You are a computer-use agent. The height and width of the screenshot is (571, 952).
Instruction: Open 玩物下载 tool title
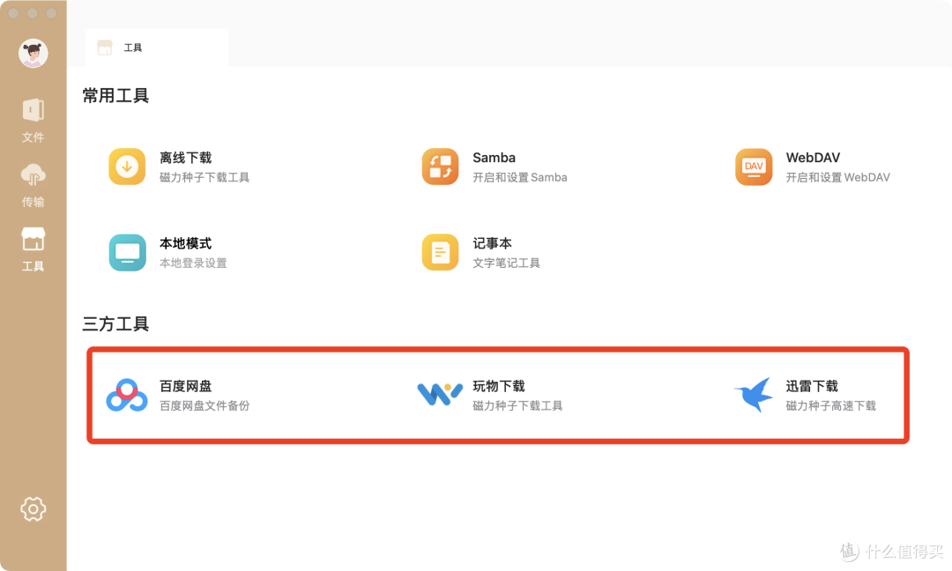pyautogui.click(x=498, y=386)
